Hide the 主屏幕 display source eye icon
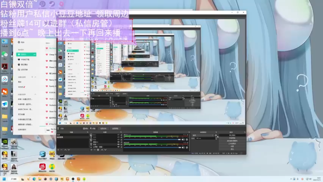 [118, 147]
